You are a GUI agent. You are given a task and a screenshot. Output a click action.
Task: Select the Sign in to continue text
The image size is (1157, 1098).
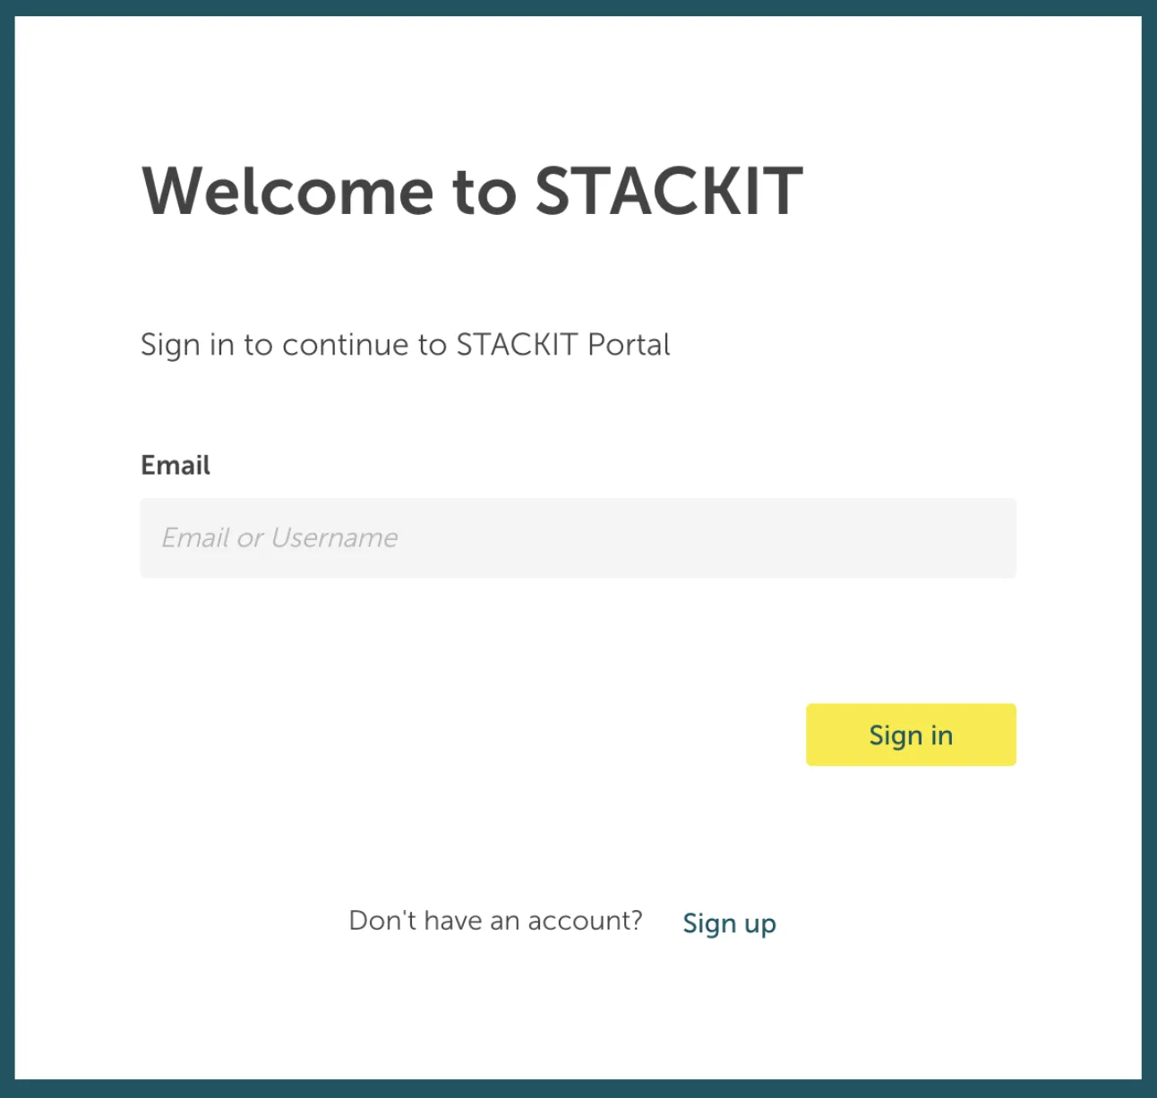[x=405, y=345]
